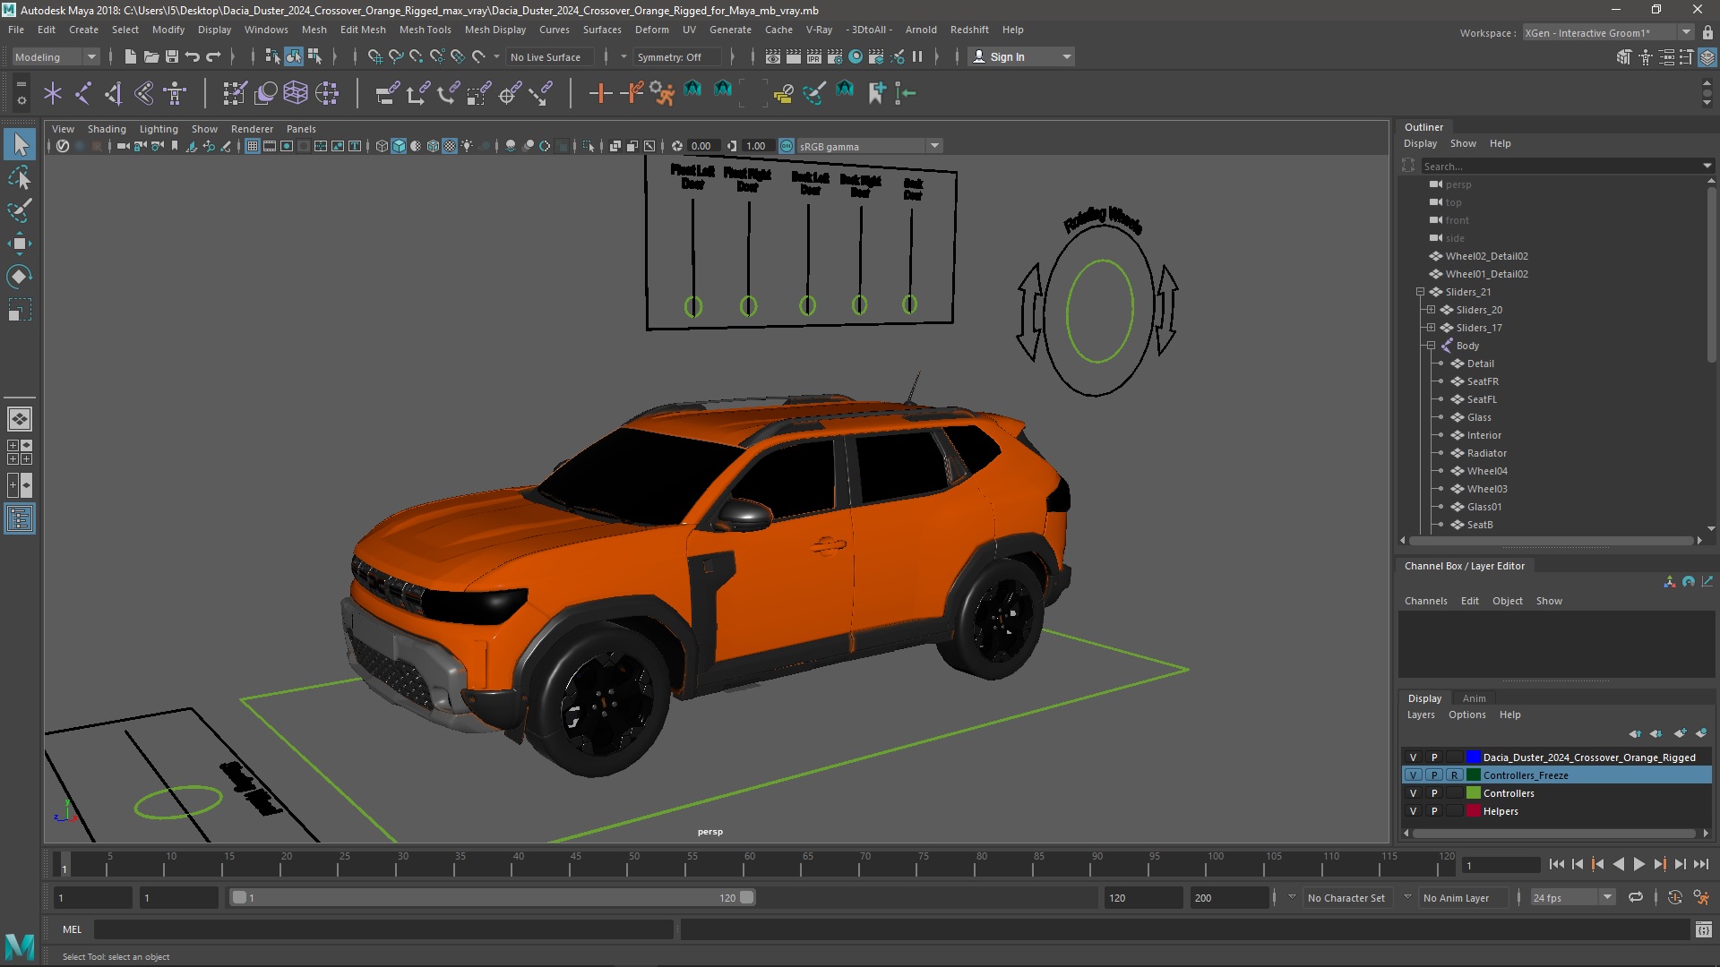Click the Render current frame icon
The height and width of the screenshot is (967, 1720).
(794, 56)
